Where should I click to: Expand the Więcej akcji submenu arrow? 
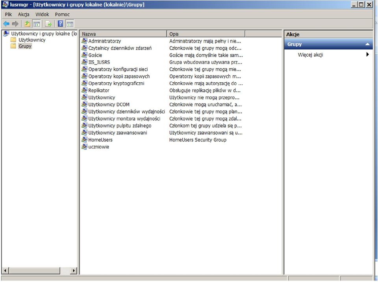368,54
